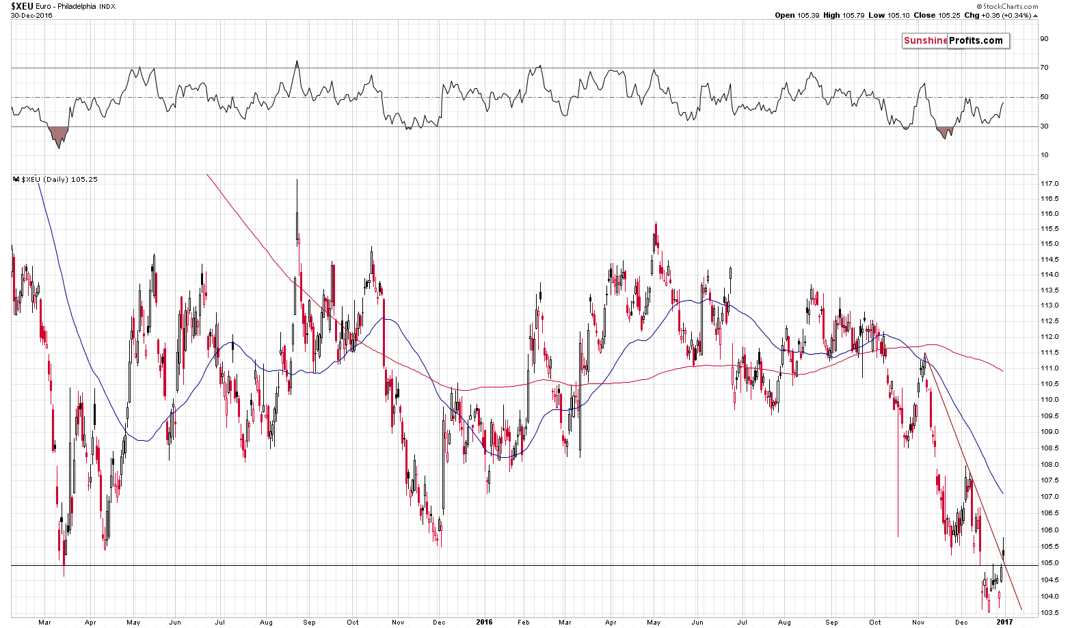The height and width of the screenshot is (628, 1070).
Task: Click the High 105.79 value
Action: coord(845,15)
